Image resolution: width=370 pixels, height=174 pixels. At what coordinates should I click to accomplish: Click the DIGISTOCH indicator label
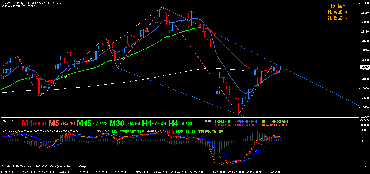[x=10, y=121]
